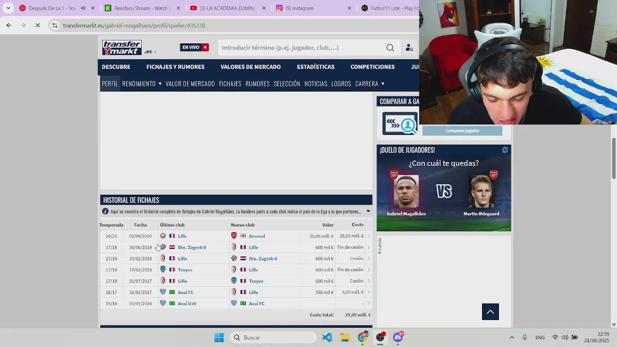Stop page loading with X button

tap(38, 25)
